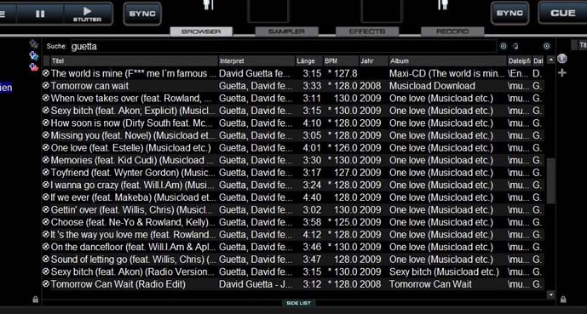The height and width of the screenshot is (314, 587).
Task: Open the Effects tab
Action: pos(367,31)
